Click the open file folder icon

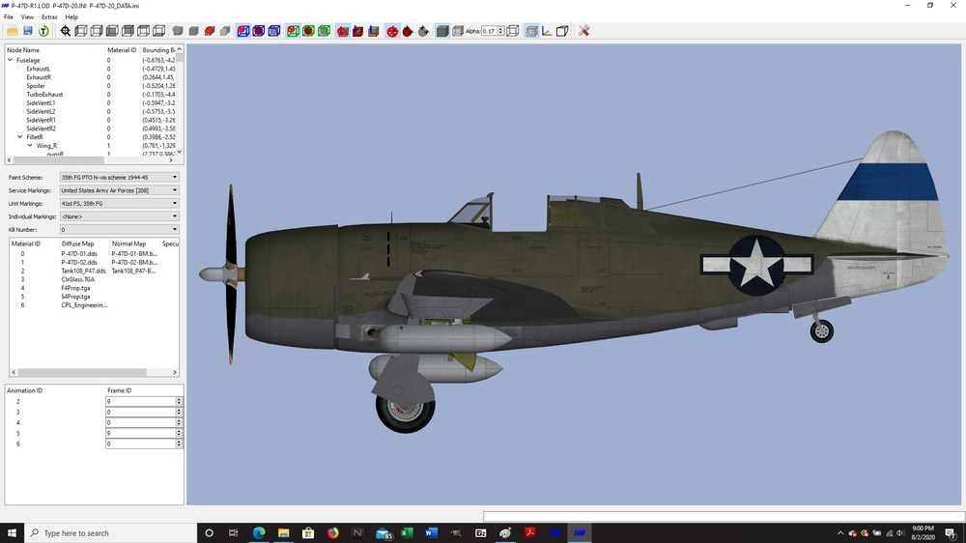[x=12, y=31]
